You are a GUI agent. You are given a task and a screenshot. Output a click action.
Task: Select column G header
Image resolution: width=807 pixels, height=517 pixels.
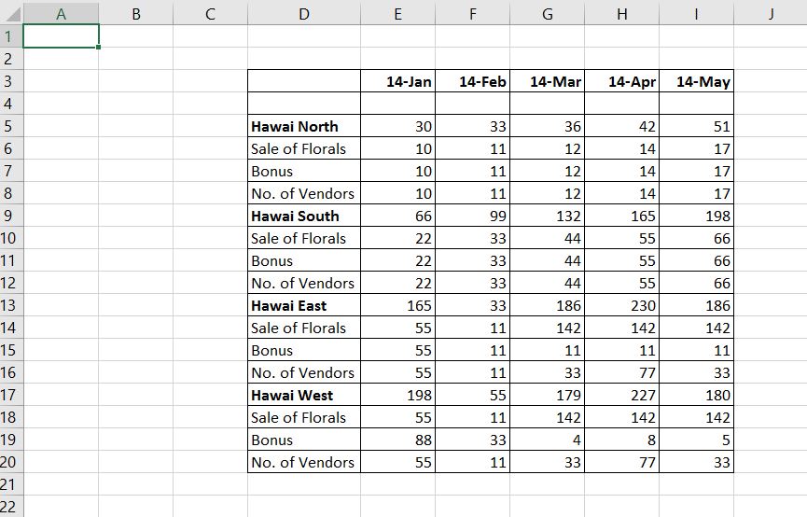tap(547, 13)
